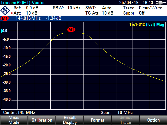The height and width of the screenshot is (125, 167).
Task: Click the red attenuation indicator dot
Action: coord(12,13)
